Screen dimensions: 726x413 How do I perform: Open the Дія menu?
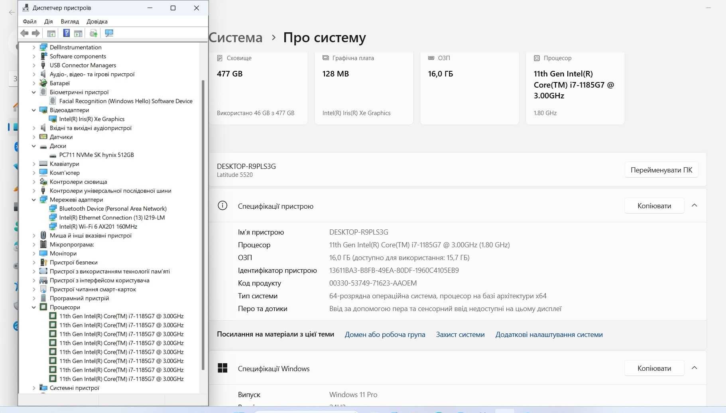(x=48, y=22)
